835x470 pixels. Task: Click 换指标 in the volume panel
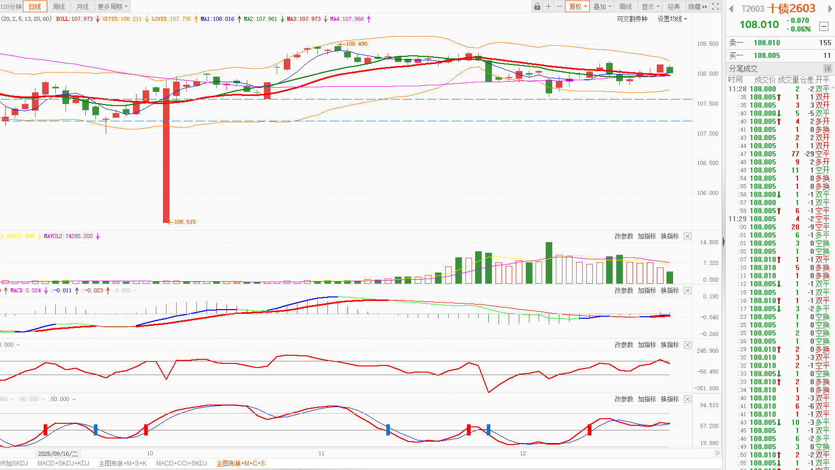tap(670, 236)
